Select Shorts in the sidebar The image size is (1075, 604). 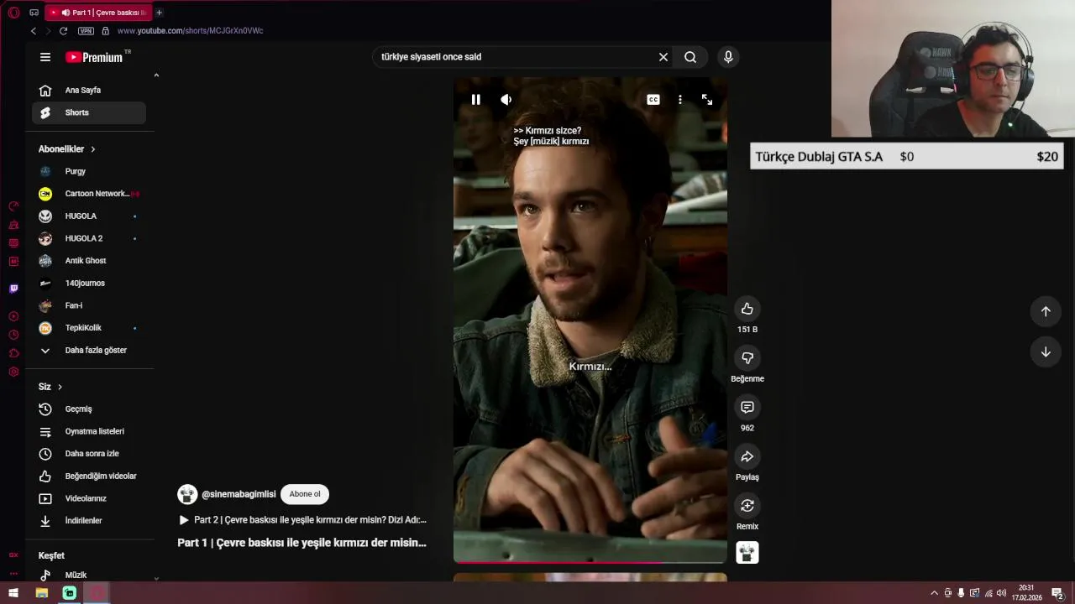click(x=89, y=112)
